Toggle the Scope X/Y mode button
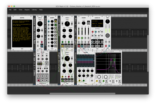This screenshot has width=156, height=104. point(88,76)
